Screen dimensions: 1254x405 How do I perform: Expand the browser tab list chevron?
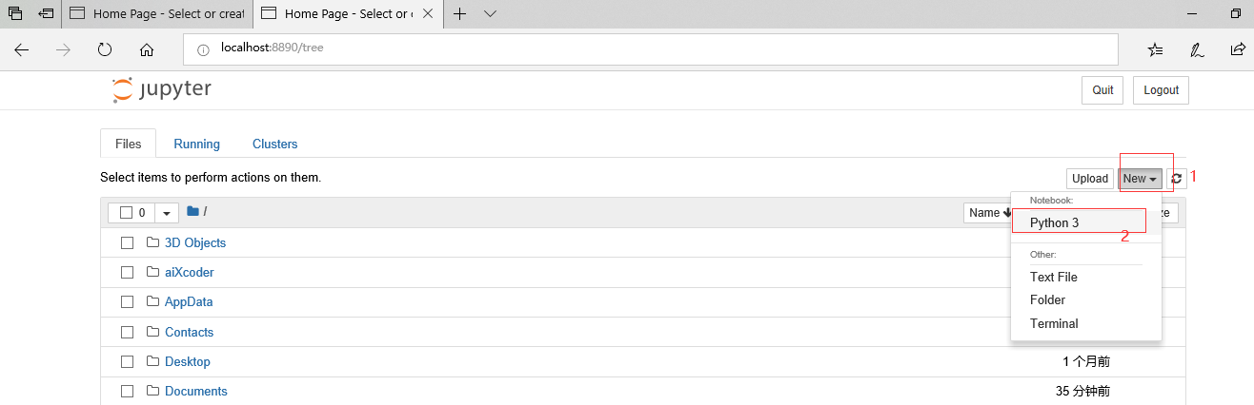491,13
